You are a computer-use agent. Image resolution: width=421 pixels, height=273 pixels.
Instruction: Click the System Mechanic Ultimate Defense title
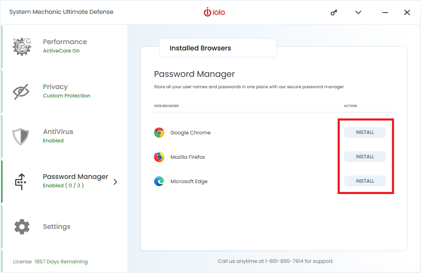point(61,12)
